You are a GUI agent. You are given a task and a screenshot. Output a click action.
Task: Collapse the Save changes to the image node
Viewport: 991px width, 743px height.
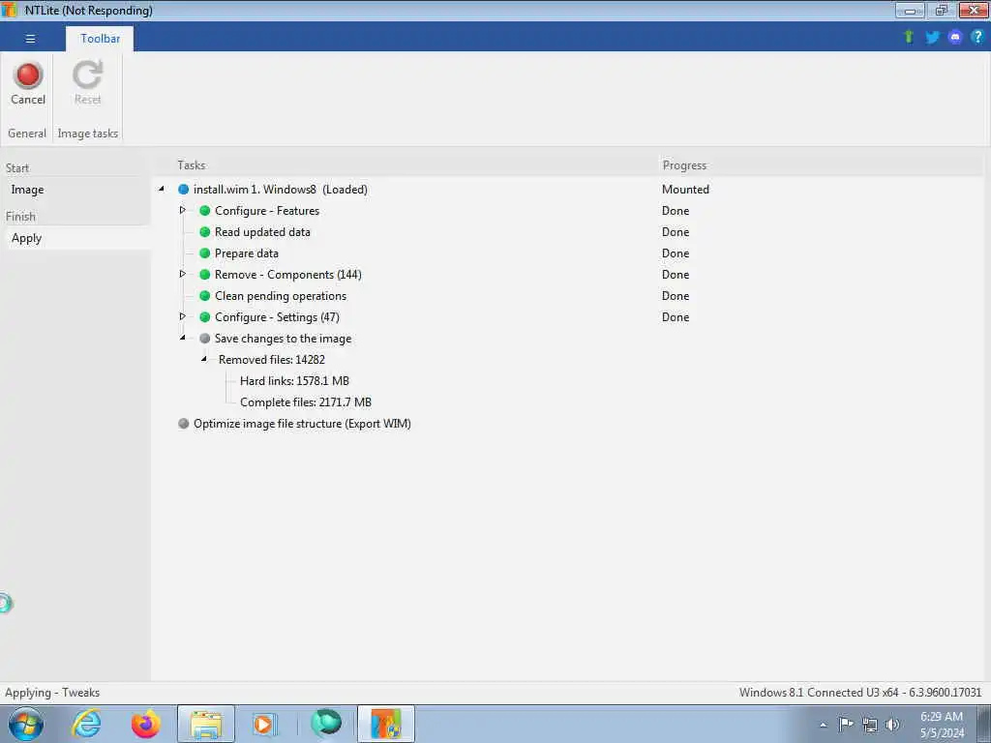click(183, 338)
